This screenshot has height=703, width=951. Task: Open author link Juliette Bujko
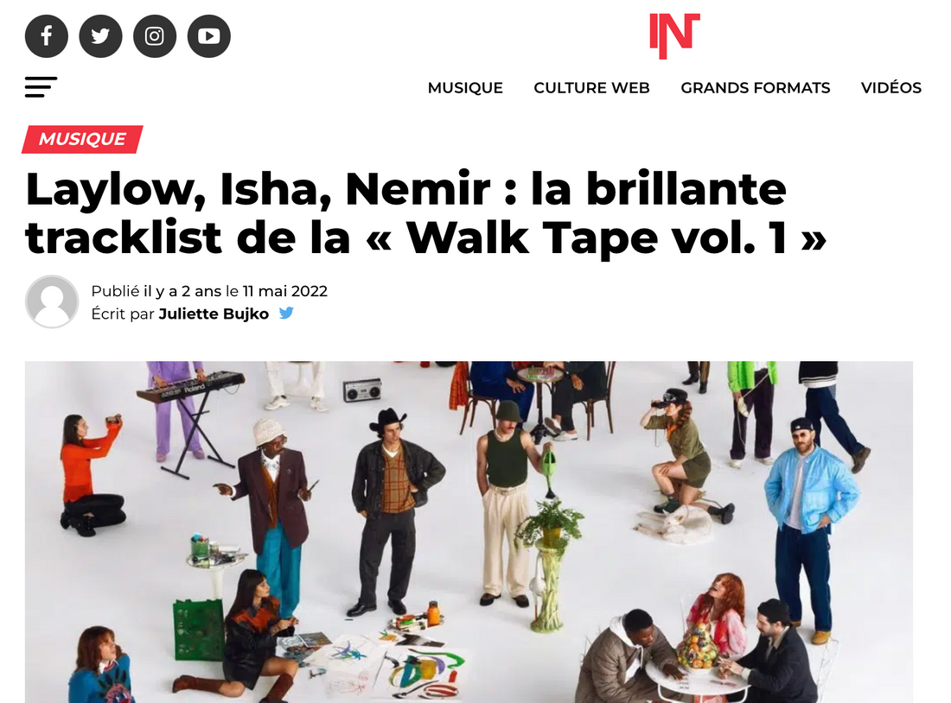click(214, 313)
